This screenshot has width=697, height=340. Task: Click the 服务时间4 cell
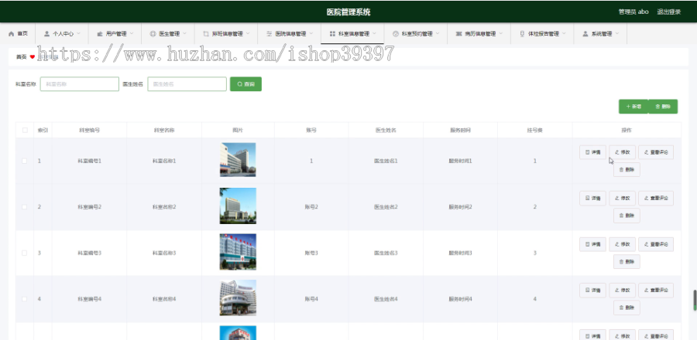click(x=461, y=299)
